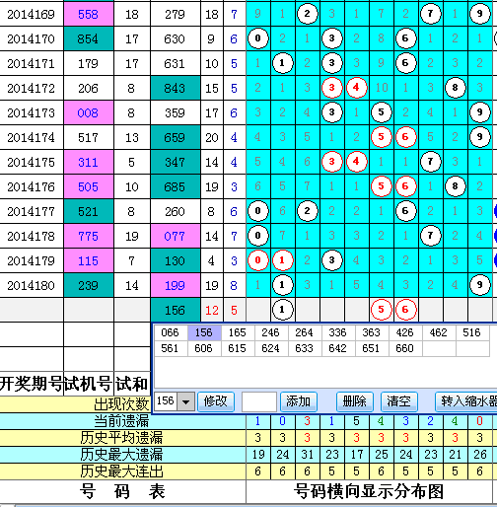Select number 660 in the list
Image resolution: width=497 pixels, height=507 pixels.
404,348
